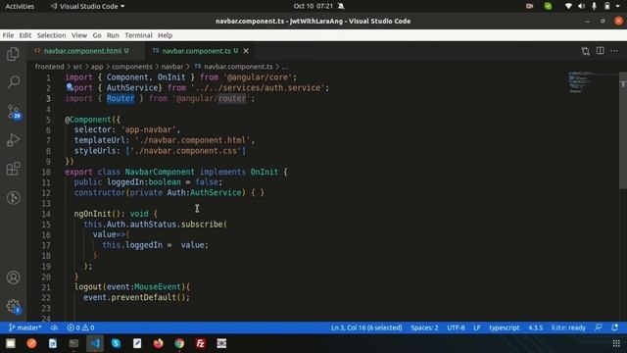Open system menu arrow in top bar

tap(618, 6)
